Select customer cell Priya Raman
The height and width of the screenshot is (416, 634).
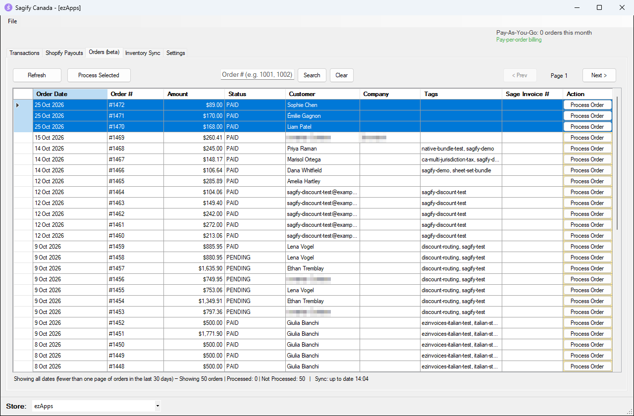[322, 149]
